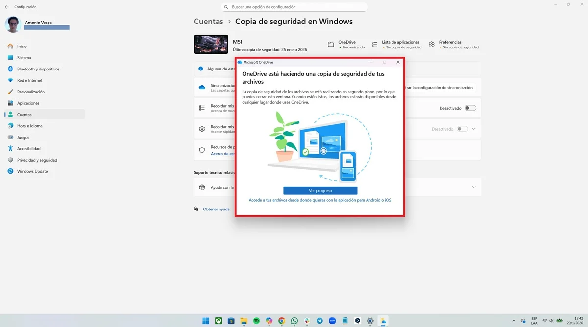
Task: Focus the Buscar una opción de configuración field
Action: click(294, 7)
